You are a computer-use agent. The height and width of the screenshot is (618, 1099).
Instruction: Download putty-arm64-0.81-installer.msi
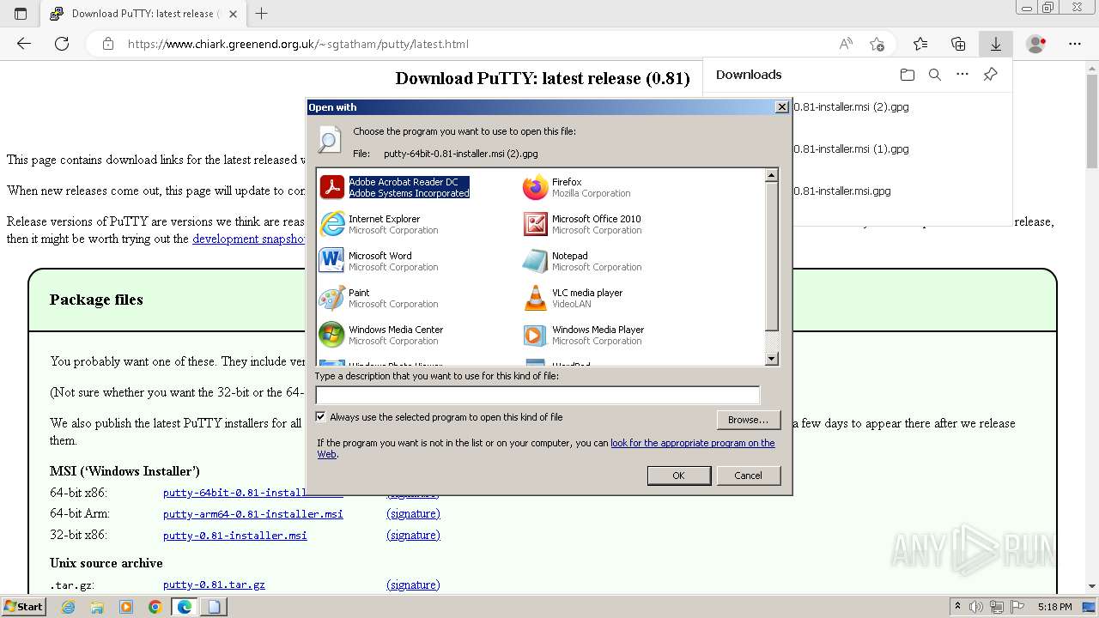click(253, 514)
